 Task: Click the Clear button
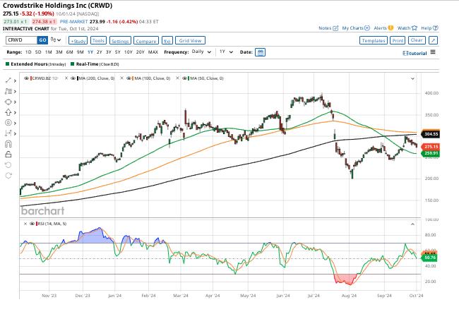point(417,40)
